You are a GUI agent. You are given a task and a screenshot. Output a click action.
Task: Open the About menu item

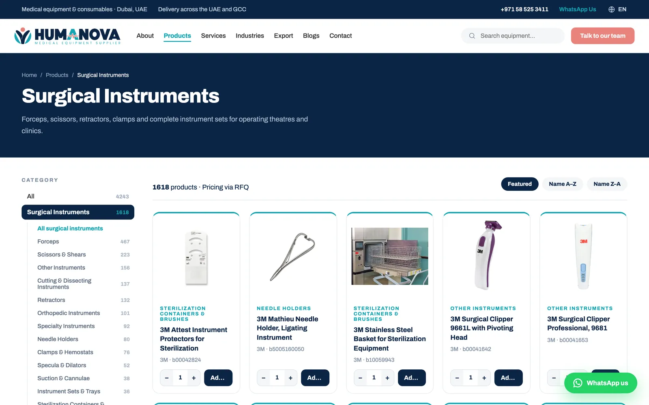pyautogui.click(x=145, y=36)
